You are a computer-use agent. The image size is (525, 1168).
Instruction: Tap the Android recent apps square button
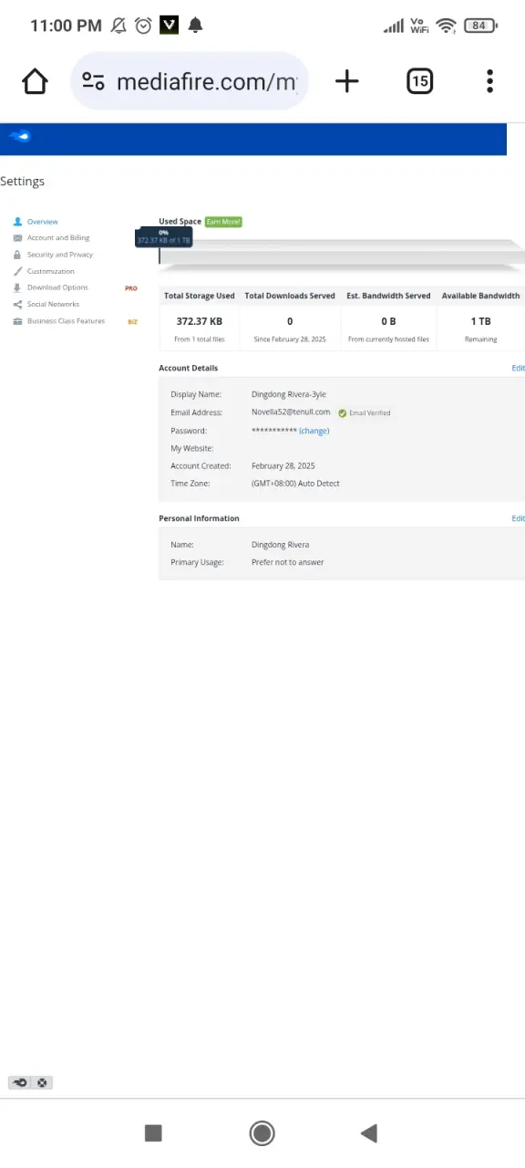click(153, 1133)
